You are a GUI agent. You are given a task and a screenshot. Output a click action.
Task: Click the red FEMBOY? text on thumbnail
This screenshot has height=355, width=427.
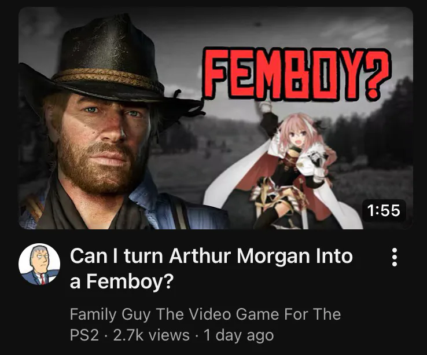click(x=296, y=74)
